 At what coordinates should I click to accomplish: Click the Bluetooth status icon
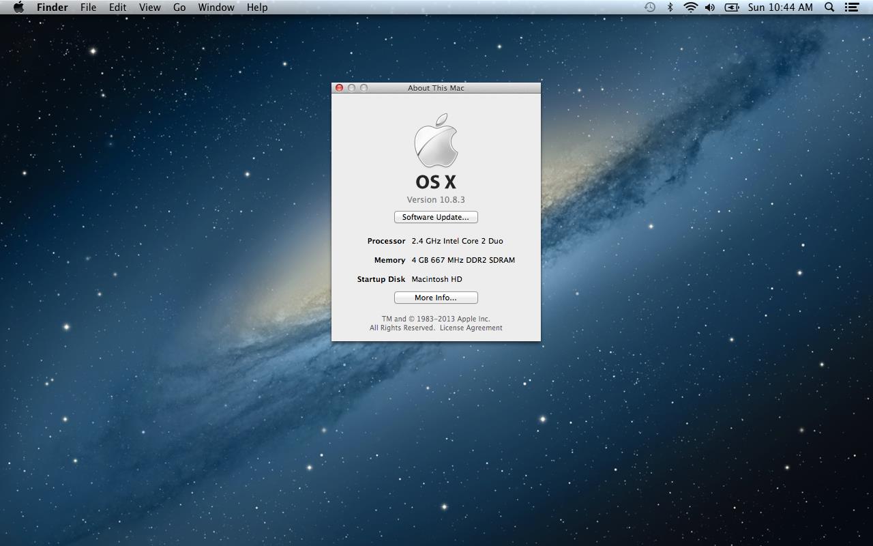670,8
